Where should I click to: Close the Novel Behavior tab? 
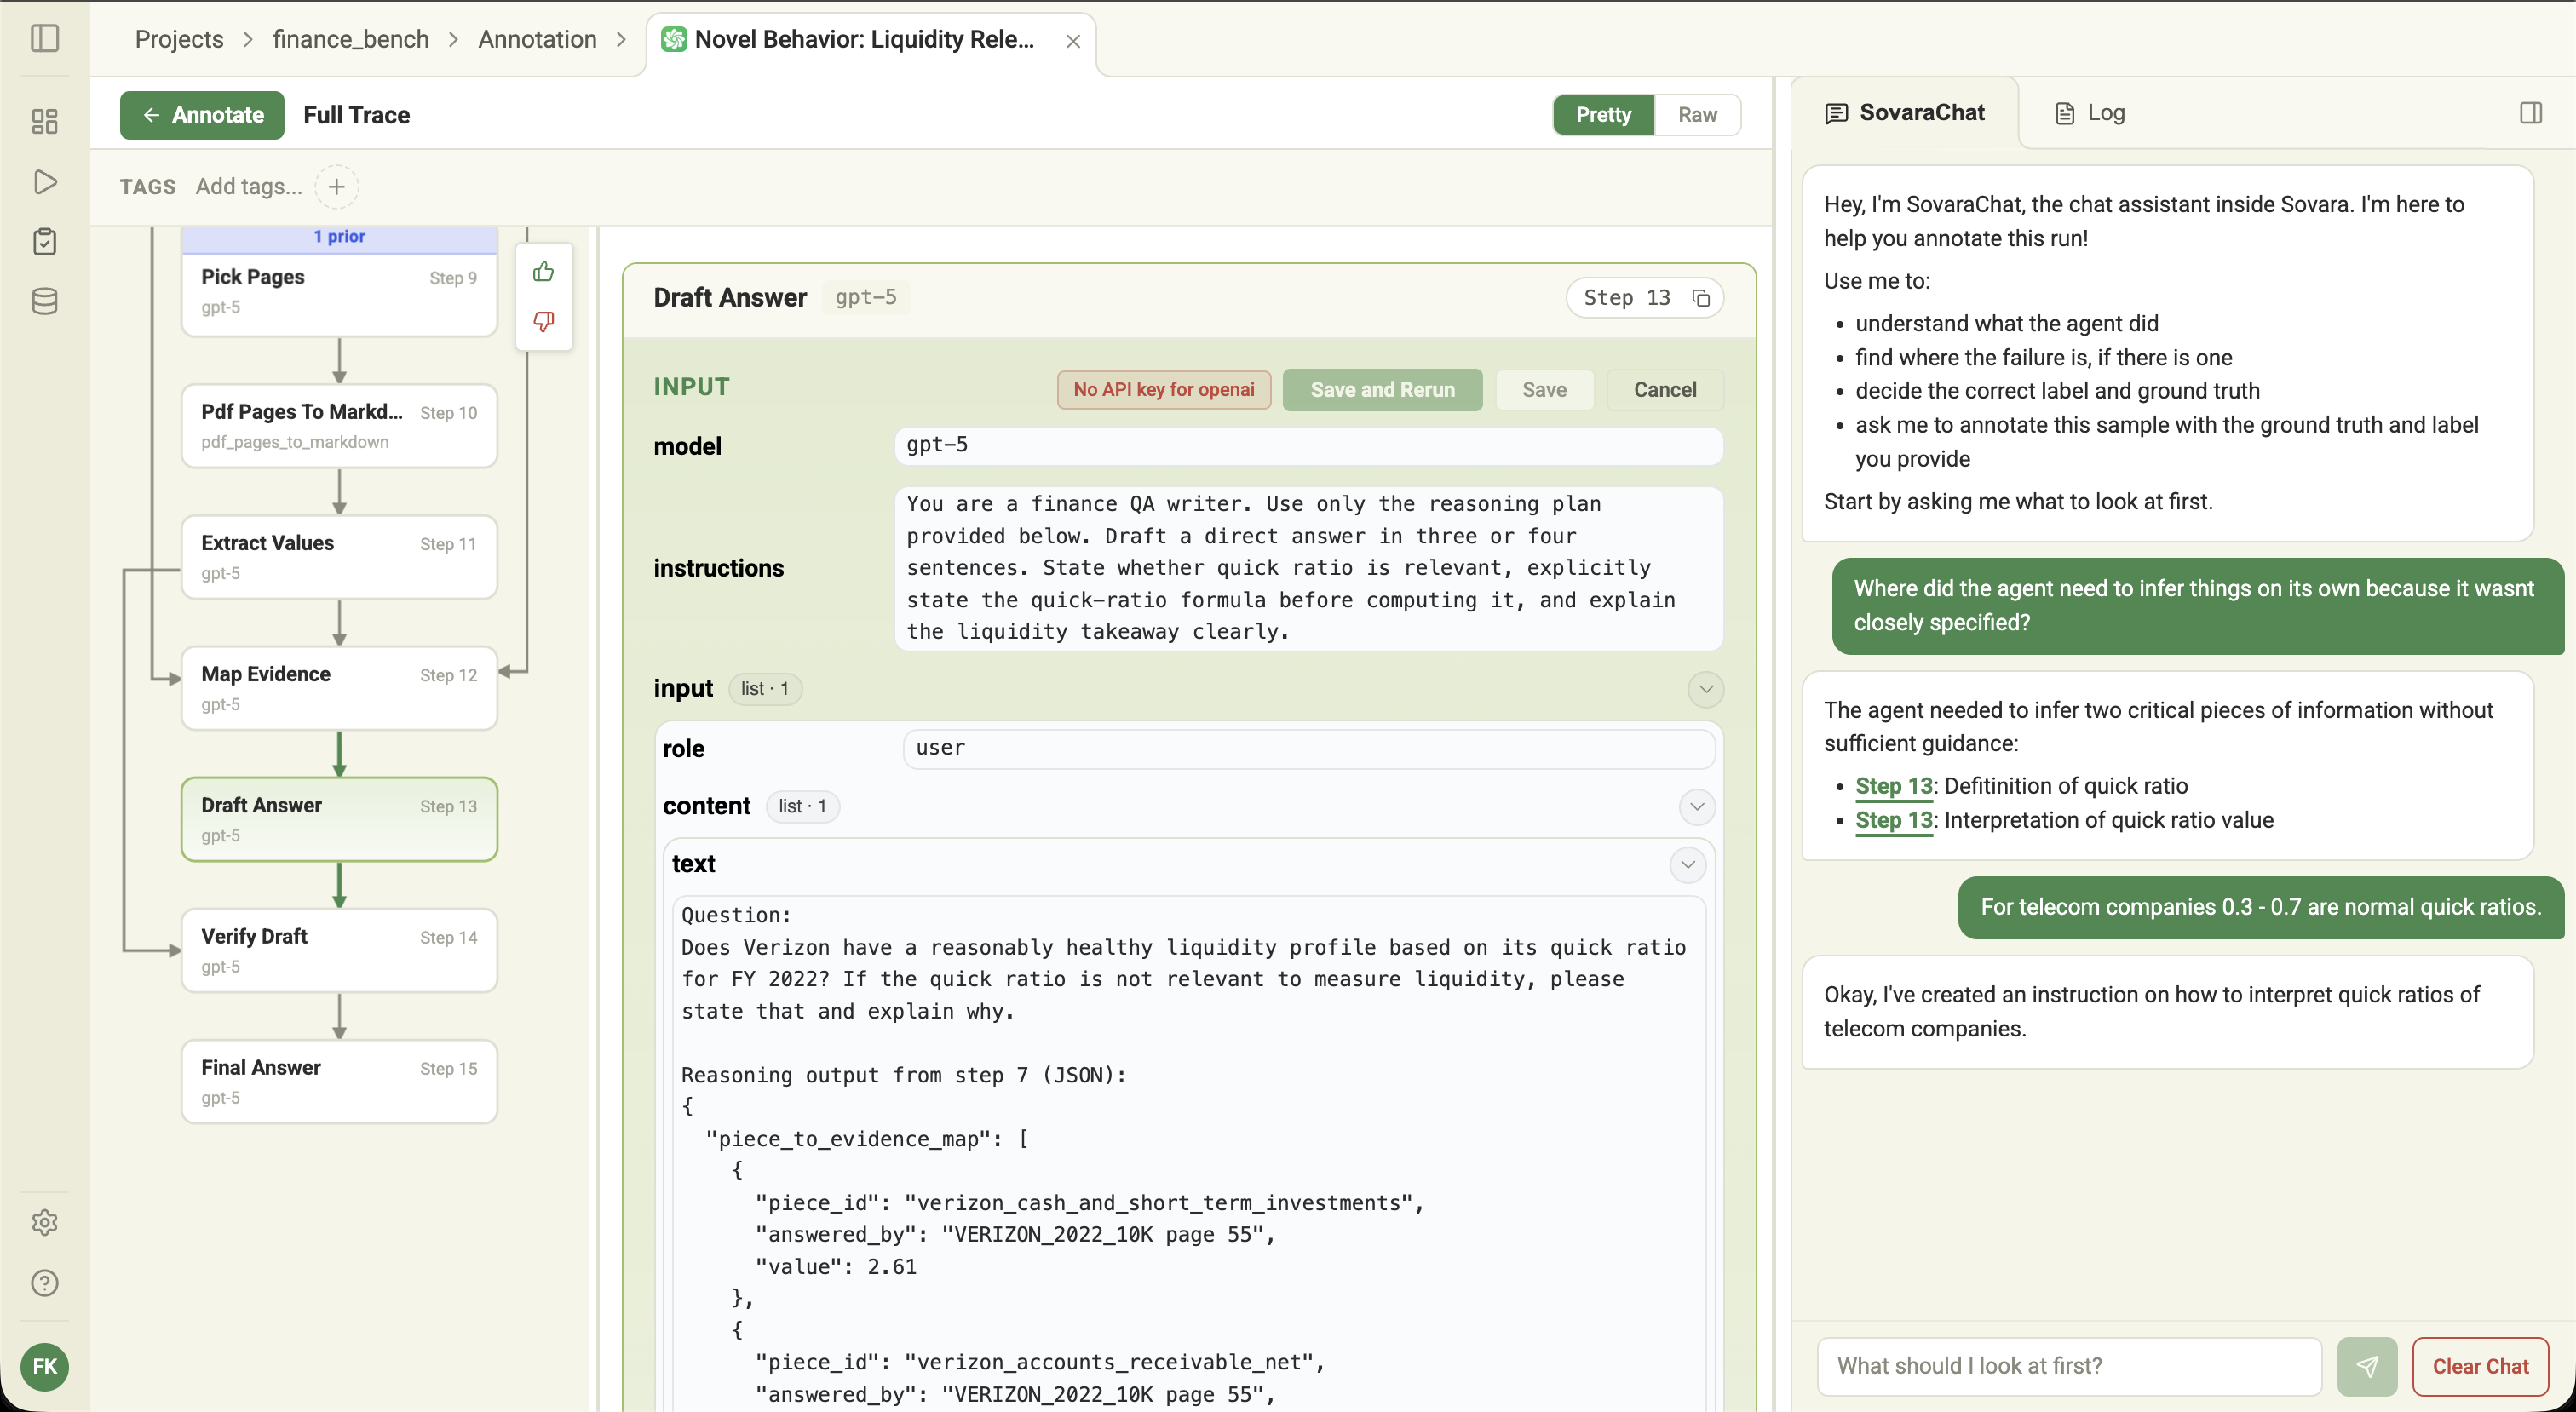(1073, 41)
